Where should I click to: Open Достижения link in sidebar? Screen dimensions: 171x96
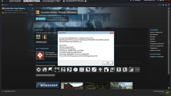[154, 35]
